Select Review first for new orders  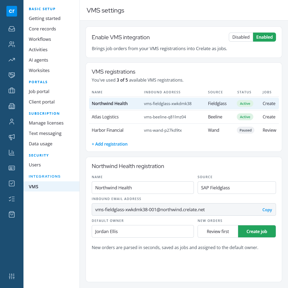pos(218,231)
